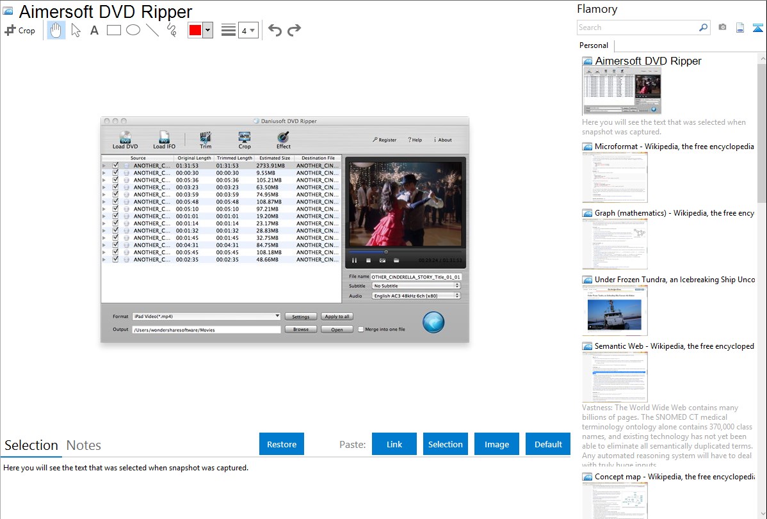Pick the ellipse shape tool
Screen dimensions: 767x519
click(x=133, y=30)
